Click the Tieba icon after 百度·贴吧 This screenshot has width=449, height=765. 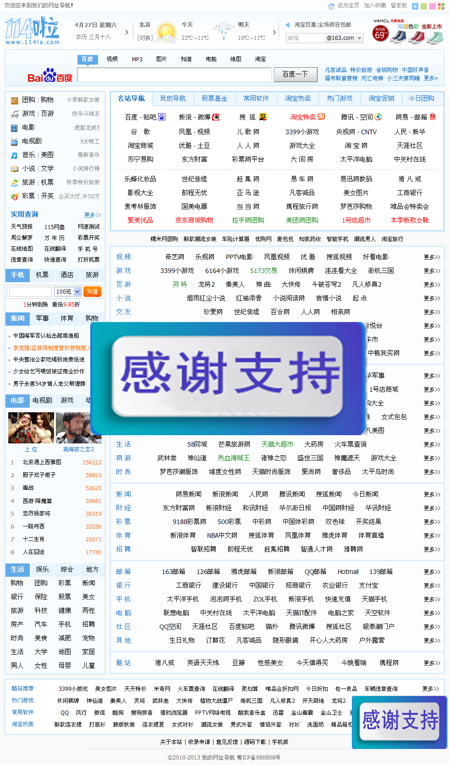(162, 117)
